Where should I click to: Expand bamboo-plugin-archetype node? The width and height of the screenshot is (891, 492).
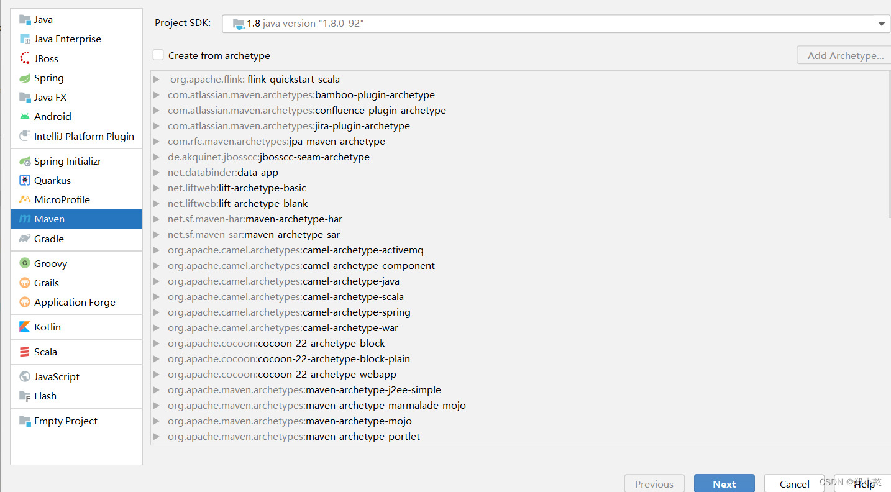(x=157, y=94)
